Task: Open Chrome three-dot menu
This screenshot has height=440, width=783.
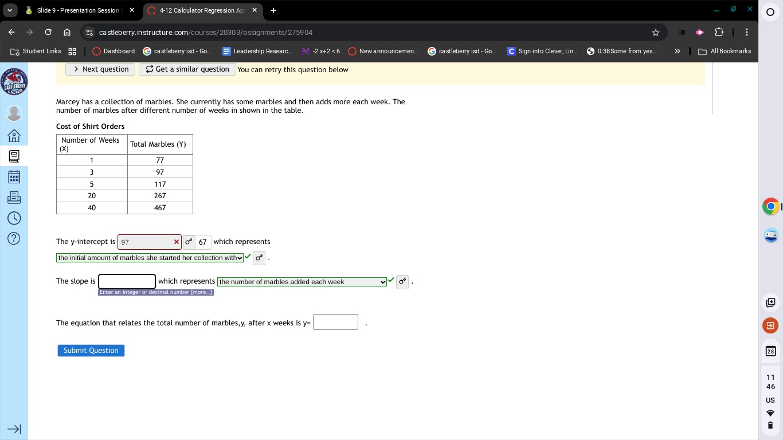Action: [747, 32]
